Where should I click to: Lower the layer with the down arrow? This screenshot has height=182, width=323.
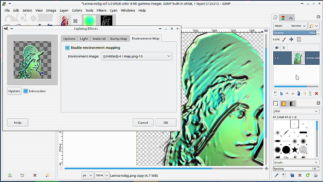click(293, 94)
